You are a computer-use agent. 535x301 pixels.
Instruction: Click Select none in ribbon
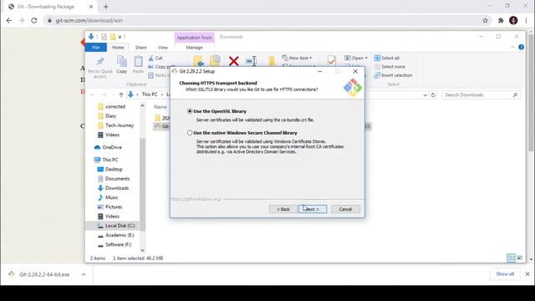pos(390,67)
